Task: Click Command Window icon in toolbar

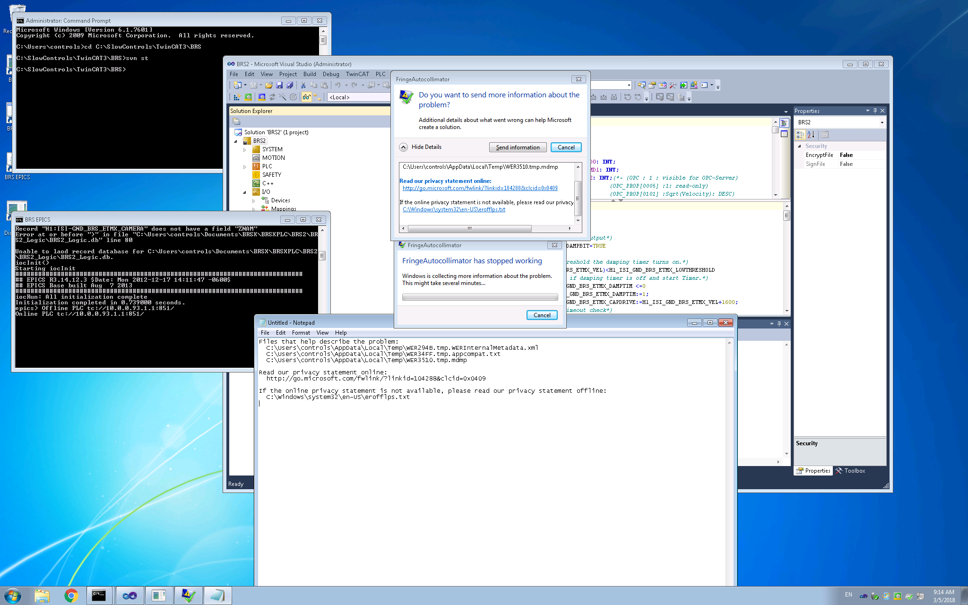Action: [704, 85]
